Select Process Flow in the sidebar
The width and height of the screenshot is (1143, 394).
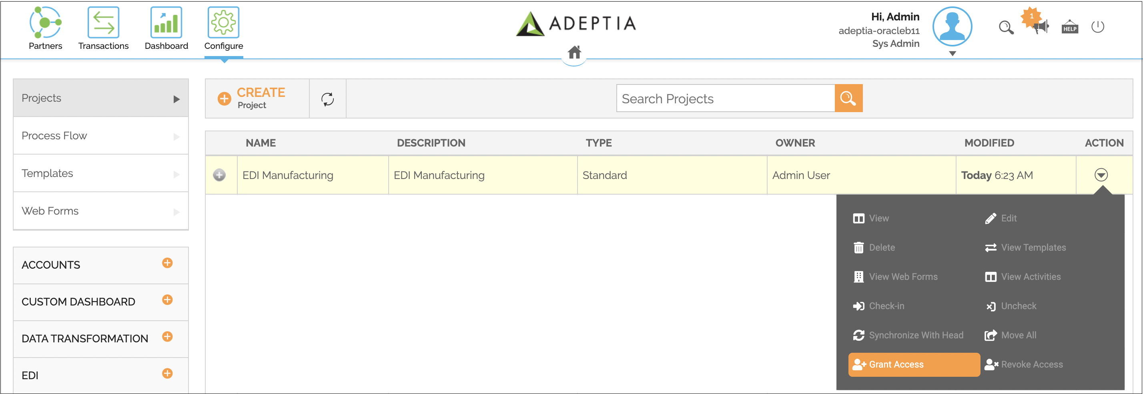coord(101,136)
